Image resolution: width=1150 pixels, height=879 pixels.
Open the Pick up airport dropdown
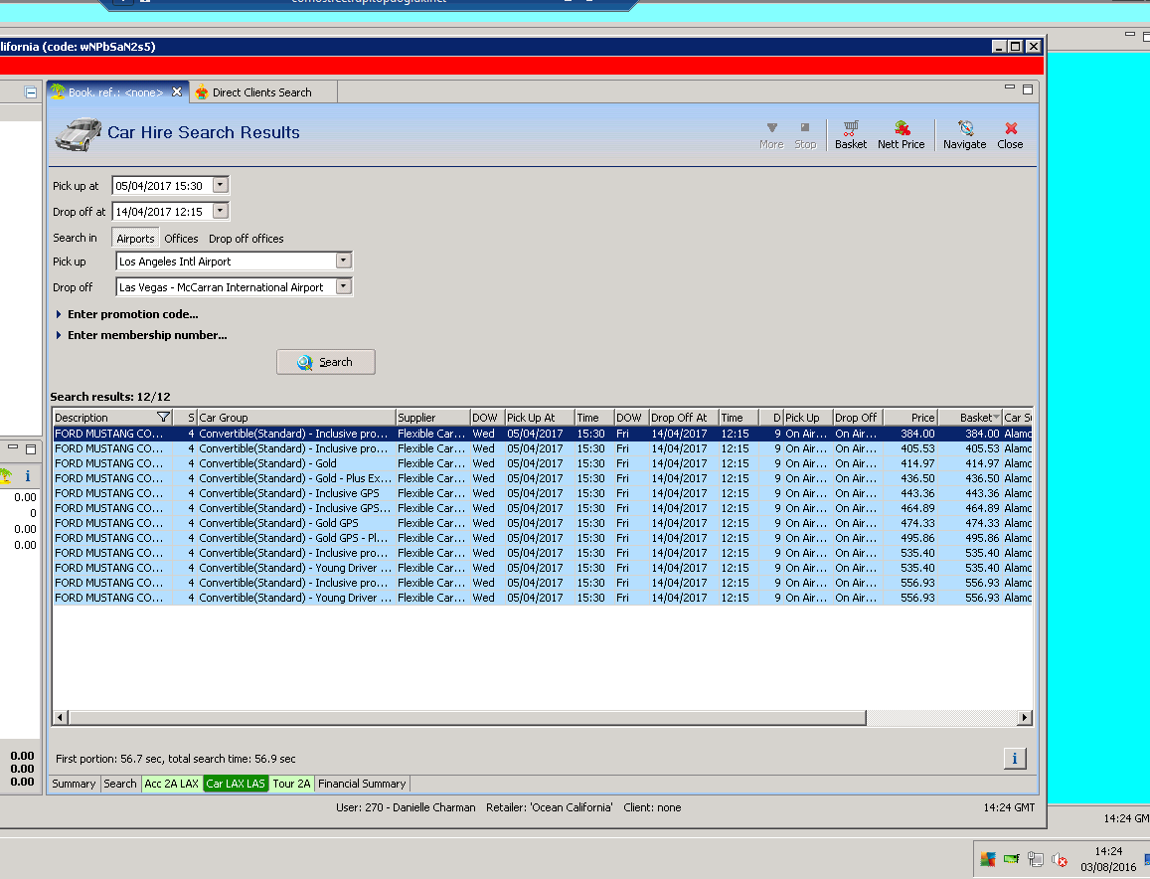click(x=344, y=262)
